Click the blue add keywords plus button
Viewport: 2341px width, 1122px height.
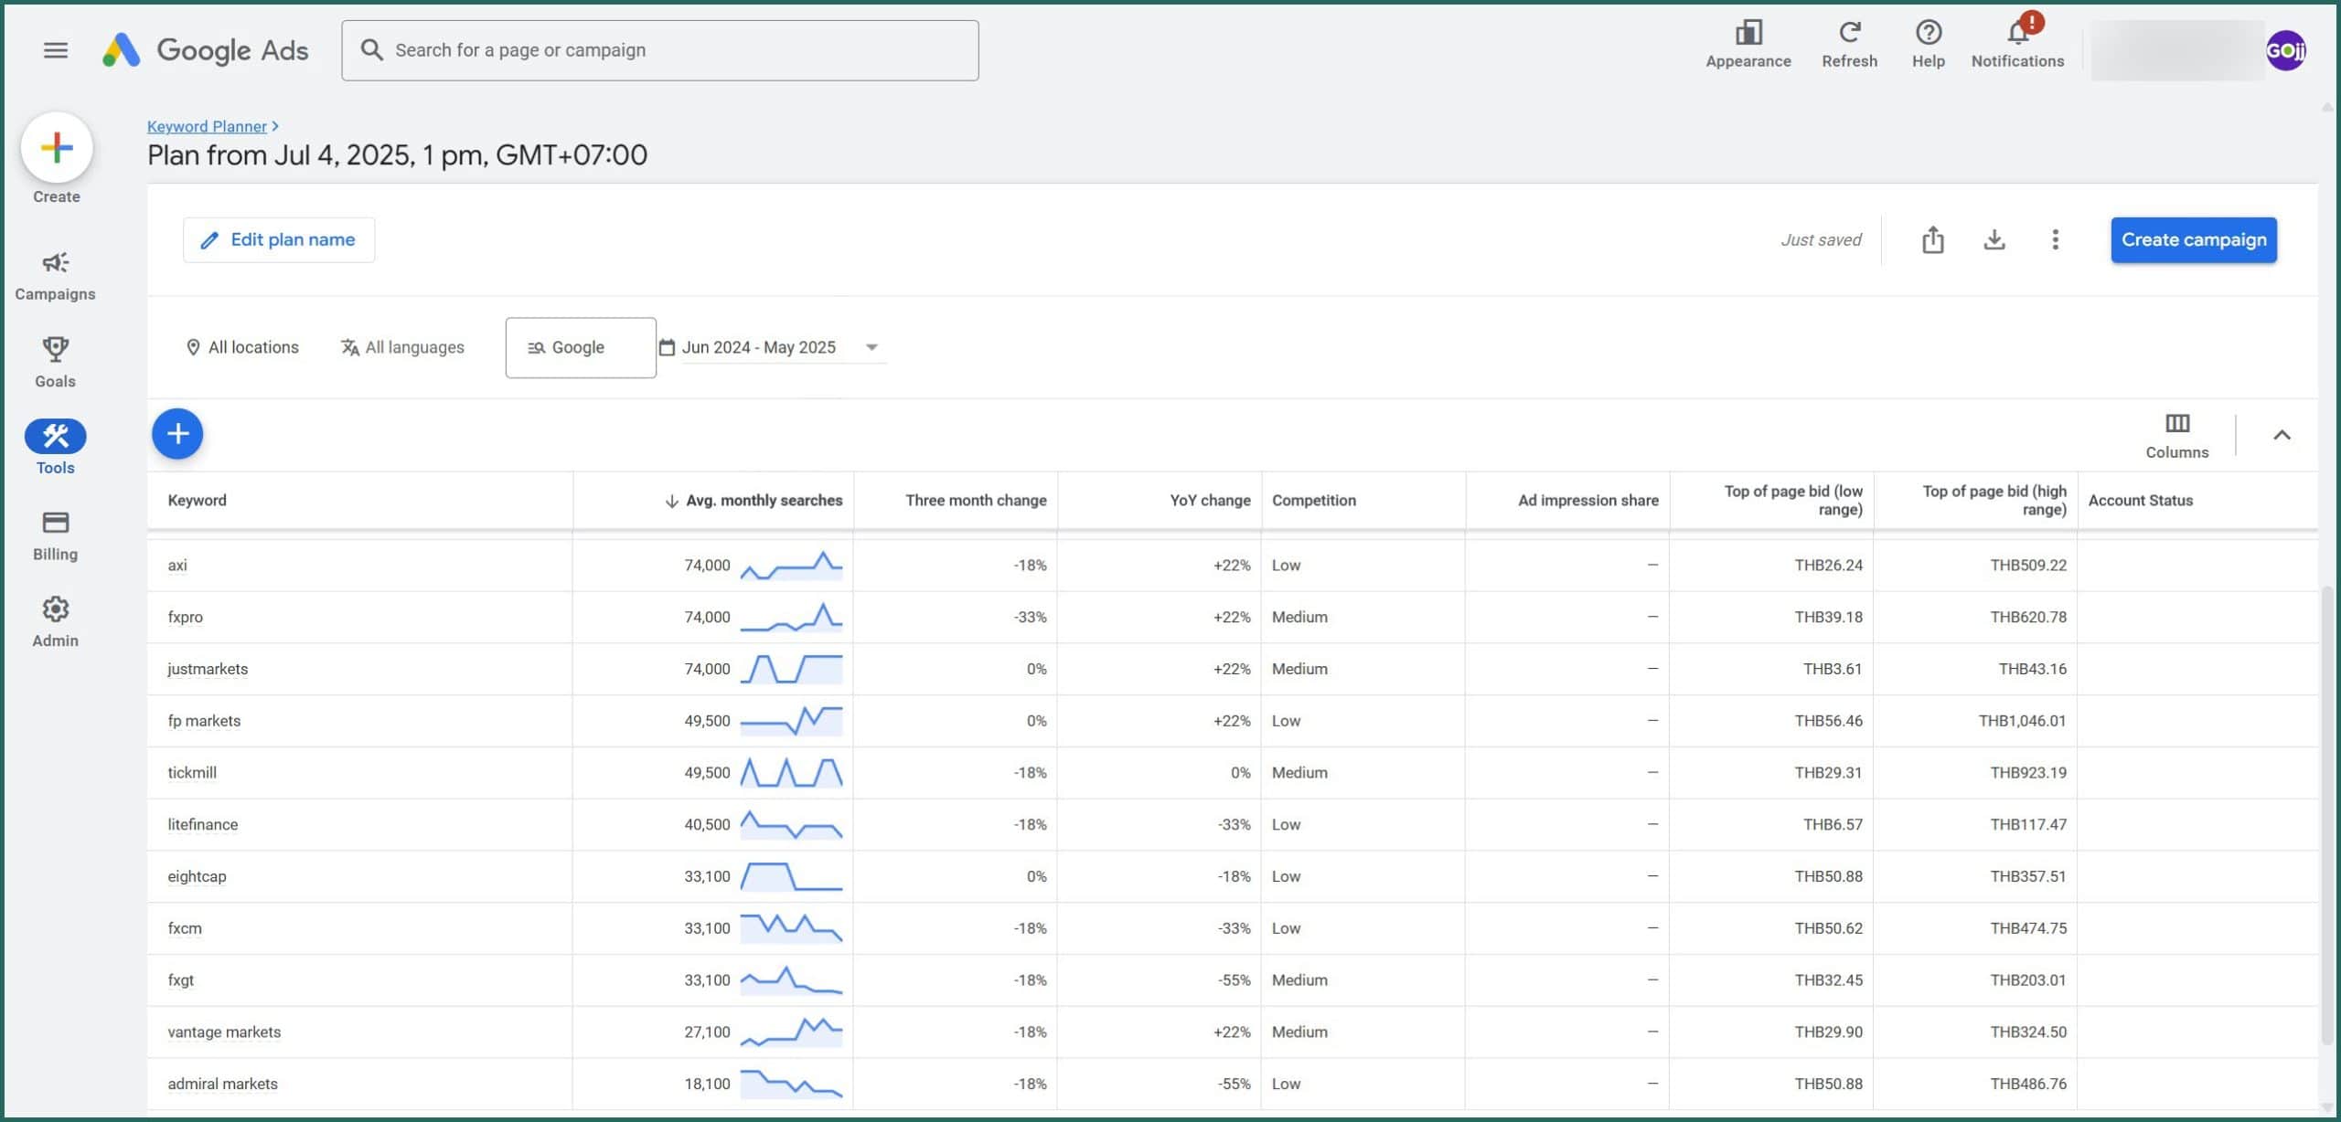point(177,434)
